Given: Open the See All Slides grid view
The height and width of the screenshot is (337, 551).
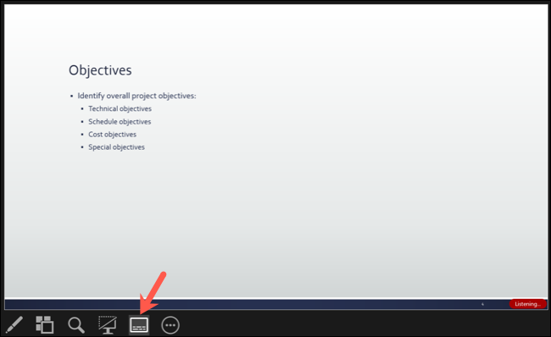Looking at the screenshot, I should (45, 324).
